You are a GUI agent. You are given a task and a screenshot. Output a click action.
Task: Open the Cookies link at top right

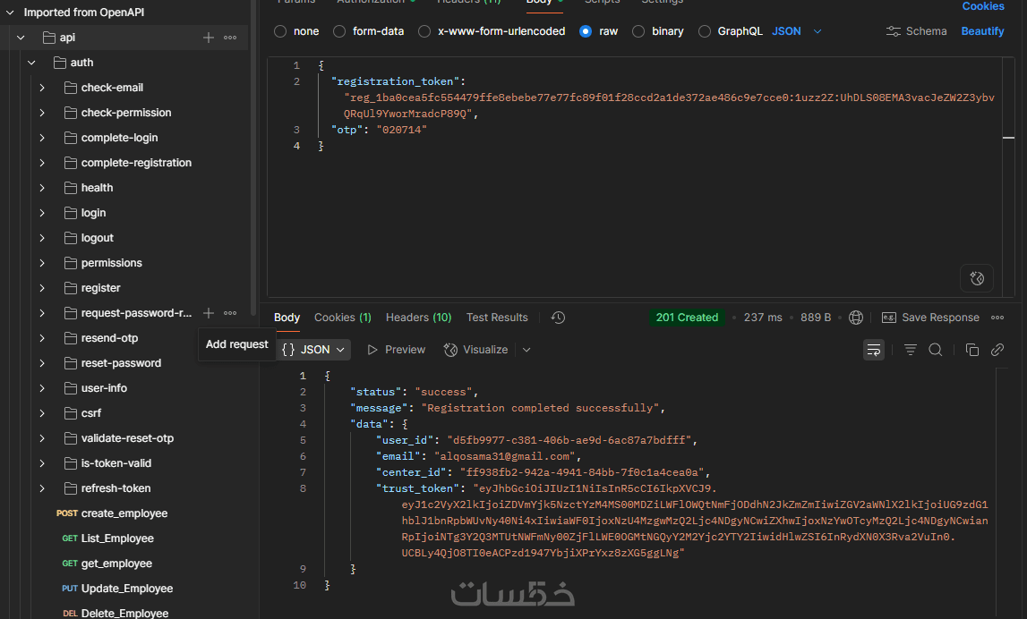pyautogui.click(x=982, y=6)
